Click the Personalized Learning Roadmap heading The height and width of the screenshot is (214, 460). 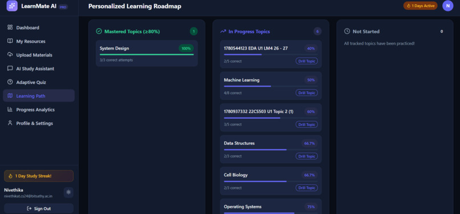[135, 6]
